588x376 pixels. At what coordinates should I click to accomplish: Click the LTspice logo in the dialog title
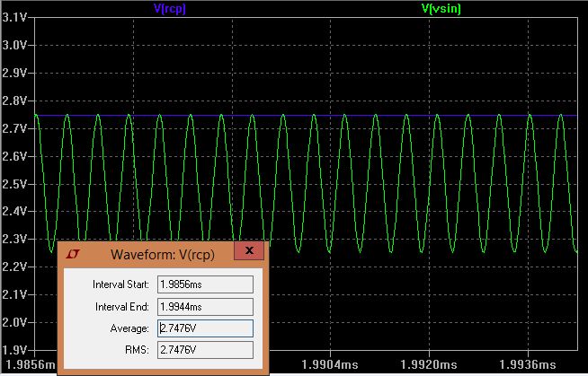pos(73,255)
